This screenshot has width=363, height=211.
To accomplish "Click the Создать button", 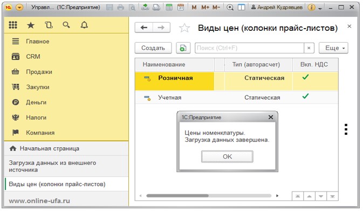I will pos(153,48).
